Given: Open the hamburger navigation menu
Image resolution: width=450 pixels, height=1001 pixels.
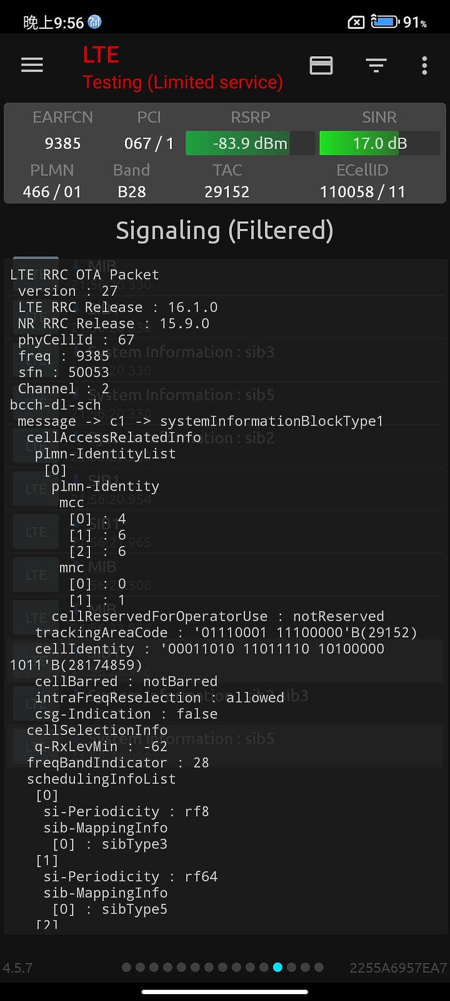Looking at the screenshot, I should tap(32, 65).
